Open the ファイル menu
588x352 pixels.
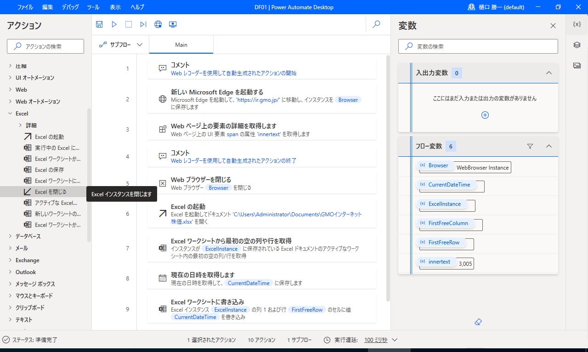tap(25, 7)
